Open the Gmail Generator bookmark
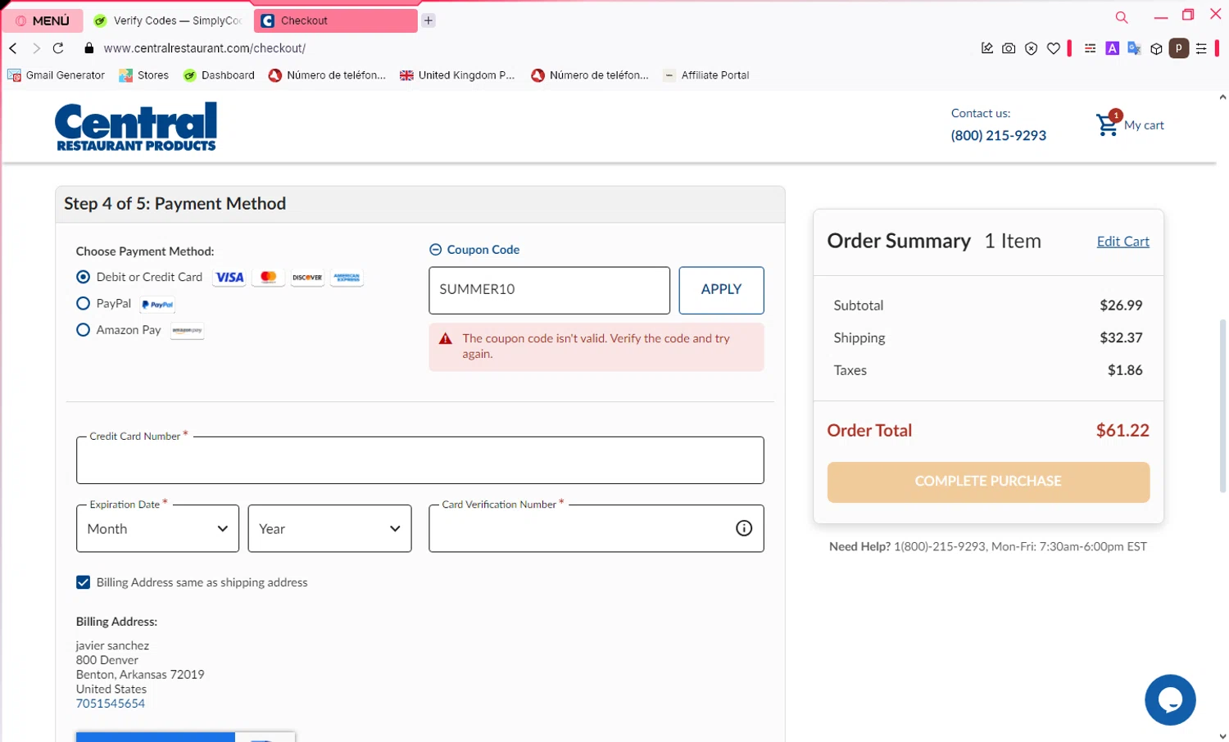The height and width of the screenshot is (742, 1229). pyautogui.click(x=57, y=75)
